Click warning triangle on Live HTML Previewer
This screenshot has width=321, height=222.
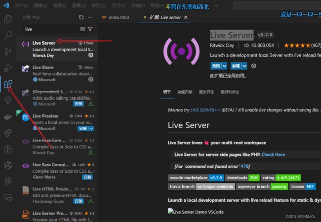click(91, 201)
